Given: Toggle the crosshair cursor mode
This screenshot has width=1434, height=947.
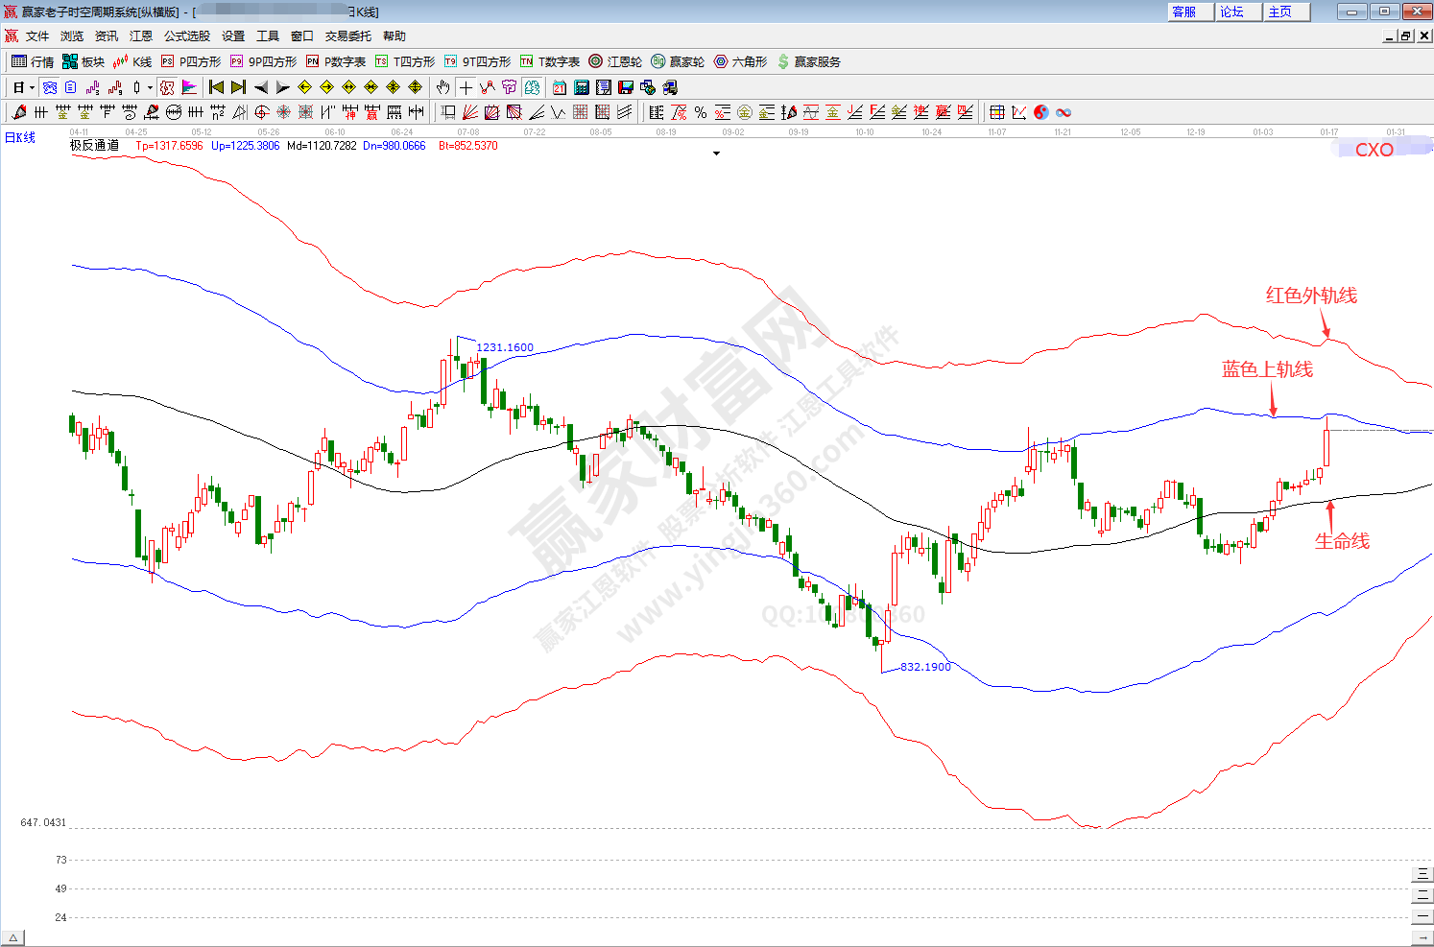Looking at the screenshot, I should (466, 87).
